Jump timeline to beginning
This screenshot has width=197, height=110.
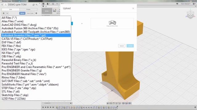tap(43, 107)
